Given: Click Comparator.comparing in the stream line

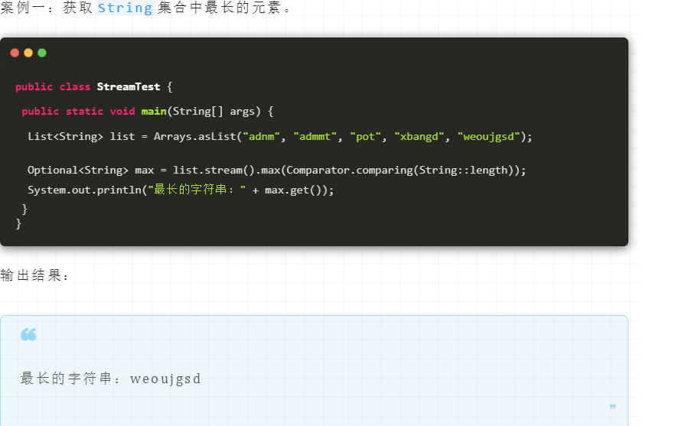Looking at the screenshot, I should [350, 170].
